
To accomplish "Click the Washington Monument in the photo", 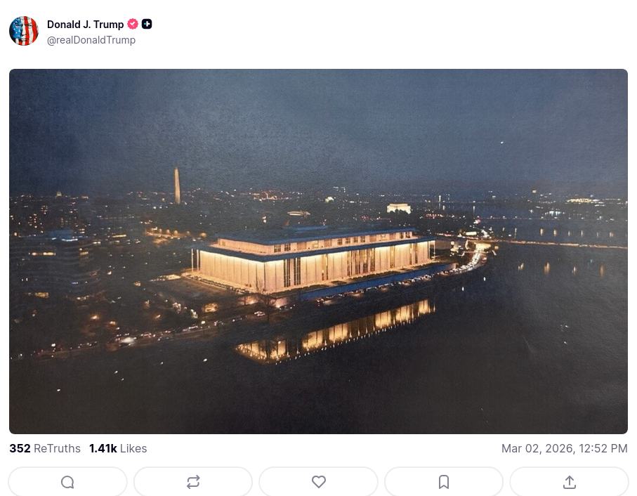I will click(x=177, y=185).
